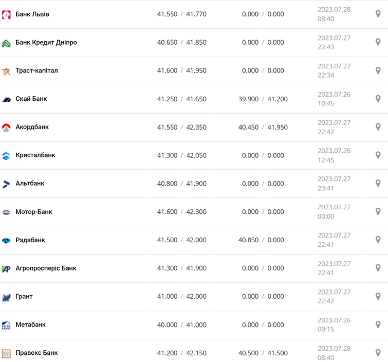388x362 pixels.
Task: Open Метабанк map pin icon
Action: tap(378, 324)
